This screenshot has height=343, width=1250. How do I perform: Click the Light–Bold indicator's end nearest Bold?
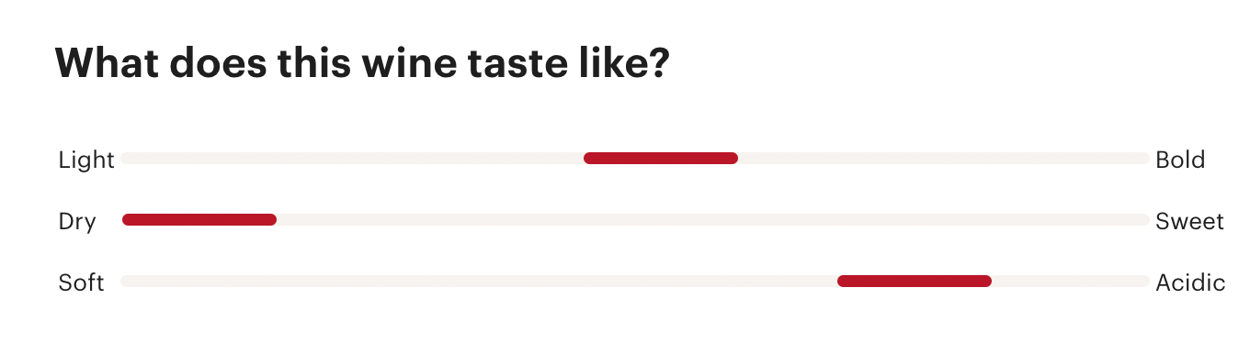(x=732, y=159)
